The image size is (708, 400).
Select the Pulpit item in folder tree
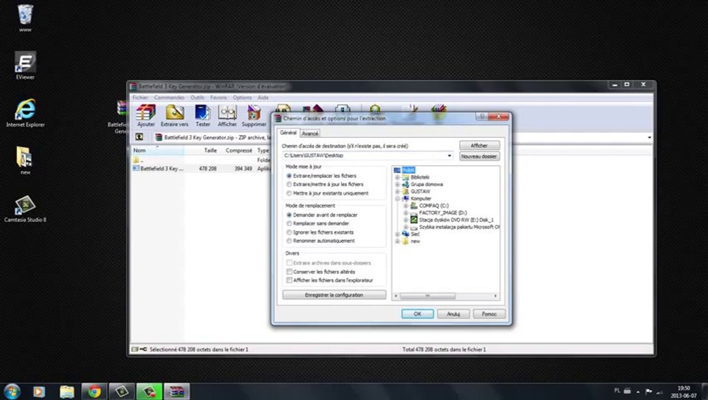point(409,170)
